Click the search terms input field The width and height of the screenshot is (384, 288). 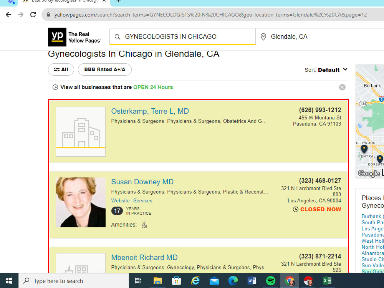point(182,37)
